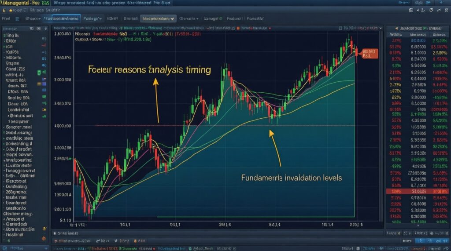Click the app icon left of the orange dot
The width and height of the screenshot is (451, 251).
click(x=4, y=11)
